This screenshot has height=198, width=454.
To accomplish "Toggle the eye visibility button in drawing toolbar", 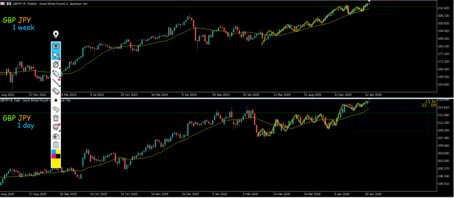I will pos(56,46).
